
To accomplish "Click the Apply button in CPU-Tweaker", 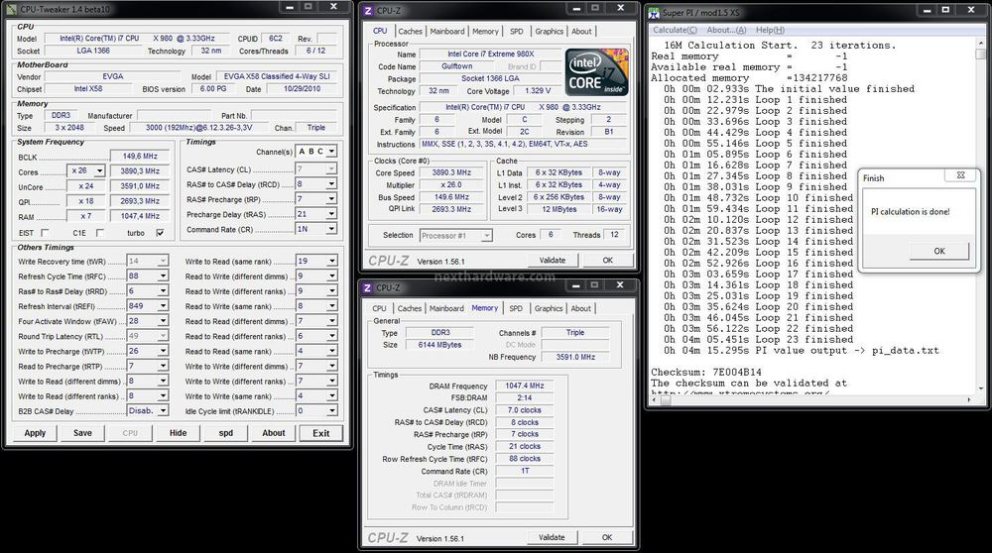I will [35, 433].
